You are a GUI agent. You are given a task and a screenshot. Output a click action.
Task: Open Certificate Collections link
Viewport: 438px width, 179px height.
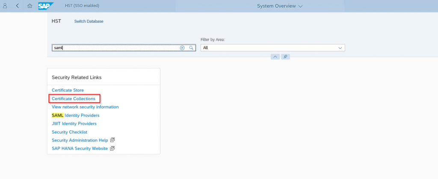[x=74, y=98]
